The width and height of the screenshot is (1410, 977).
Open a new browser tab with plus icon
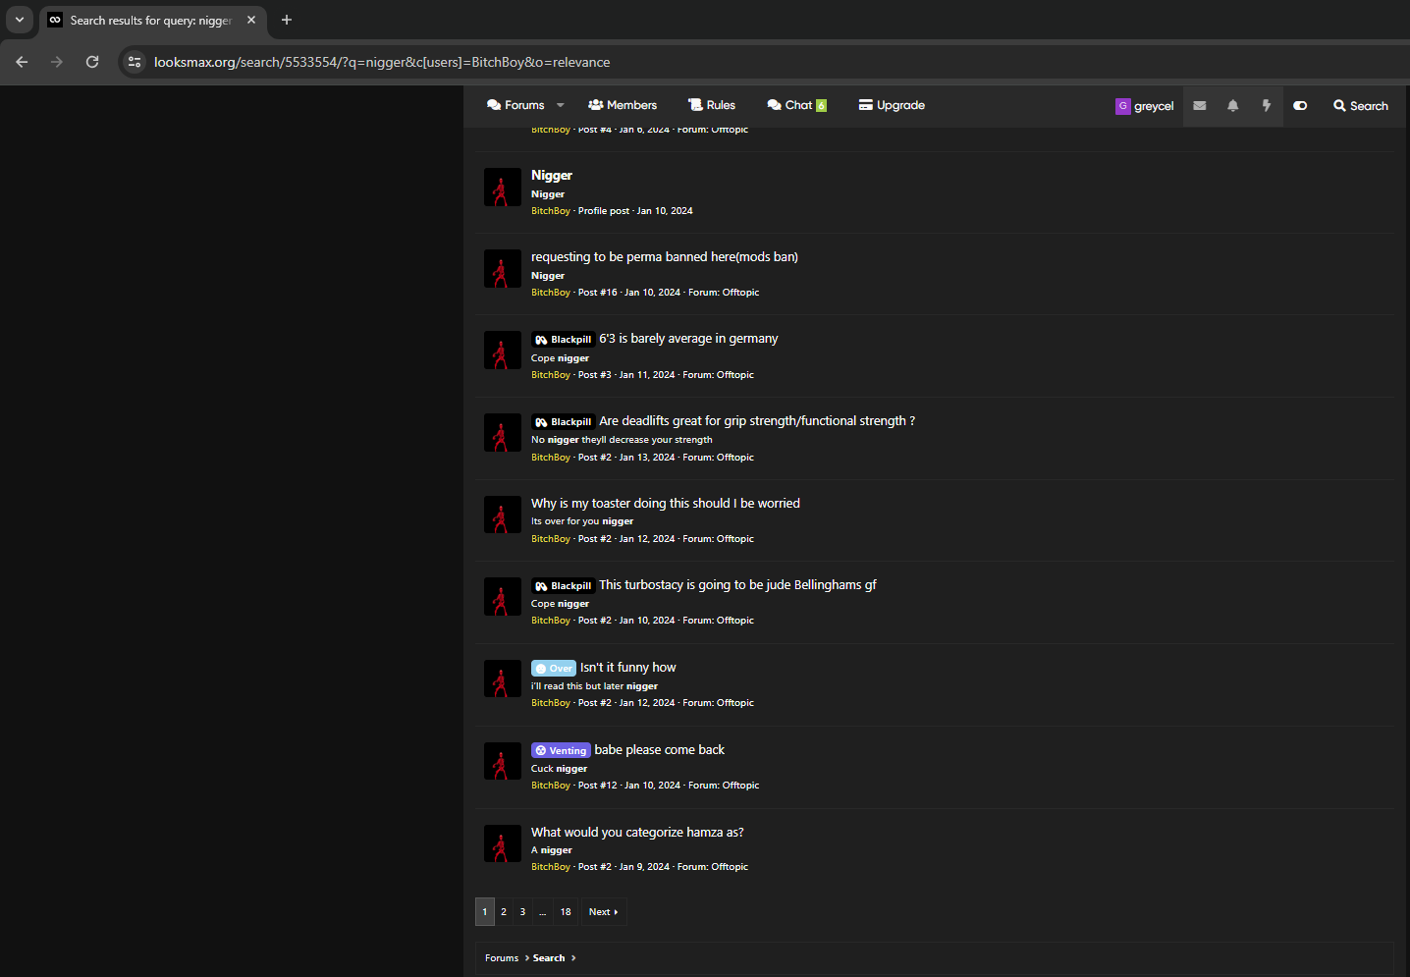(287, 20)
